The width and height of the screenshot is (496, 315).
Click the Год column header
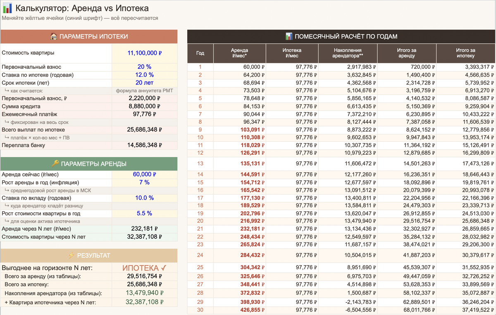[200, 53]
